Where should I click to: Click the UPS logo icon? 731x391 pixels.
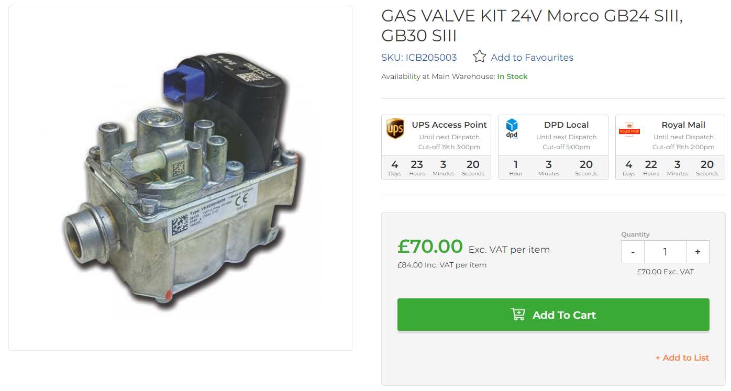(x=395, y=129)
